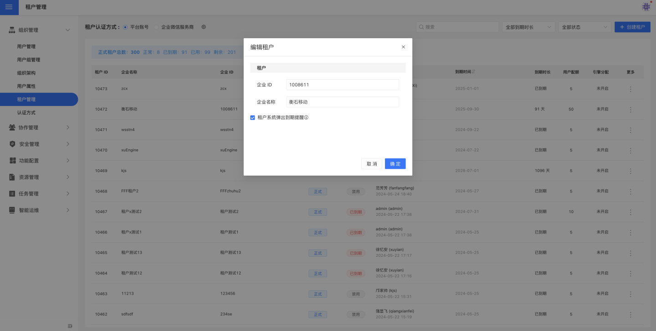Image resolution: width=656 pixels, height=331 pixels.
Task: Select 平台账号 radio button
Action: point(125,27)
